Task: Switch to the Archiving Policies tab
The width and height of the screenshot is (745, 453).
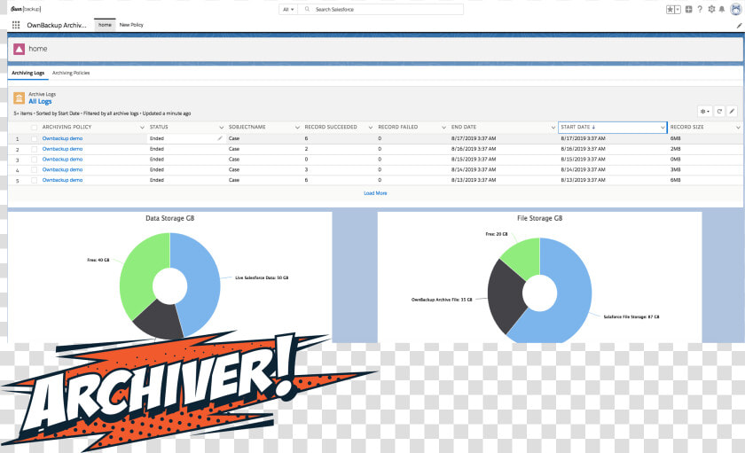Action: pos(71,73)
